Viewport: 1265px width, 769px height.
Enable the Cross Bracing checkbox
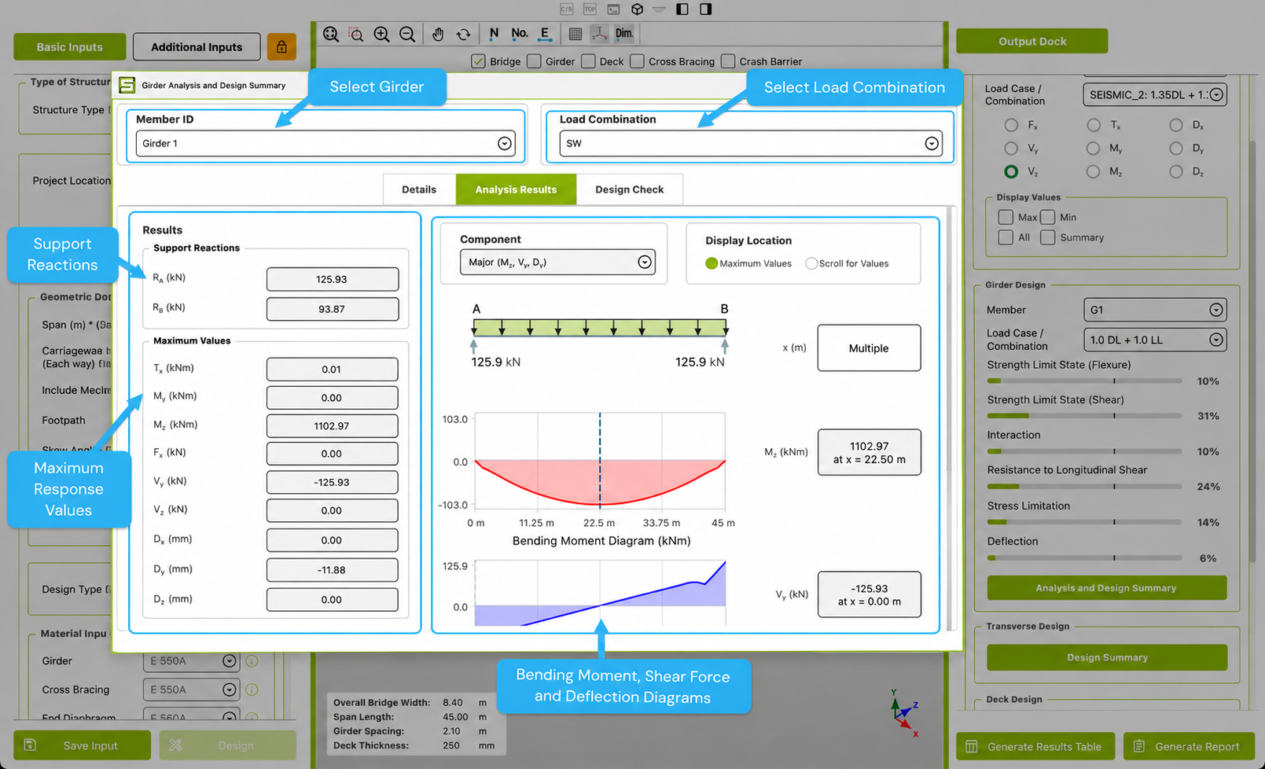pos(637,61)
